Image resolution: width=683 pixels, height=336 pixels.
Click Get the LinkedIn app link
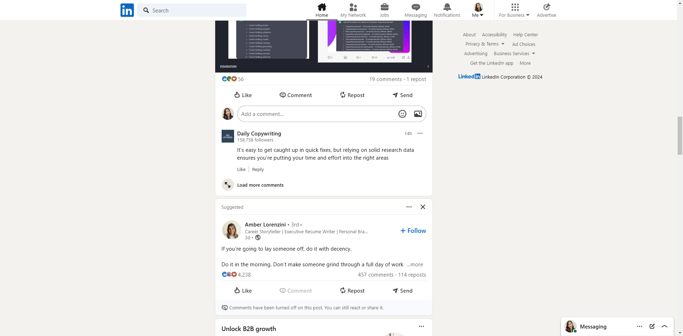(x=492, y=63)
